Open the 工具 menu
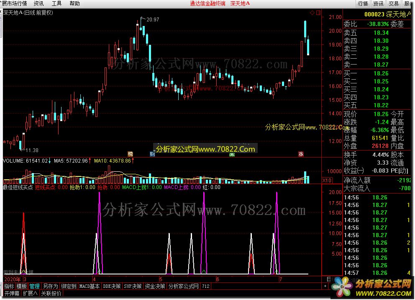The width and height of the screenshot is (415, 300). pos(56,3)
